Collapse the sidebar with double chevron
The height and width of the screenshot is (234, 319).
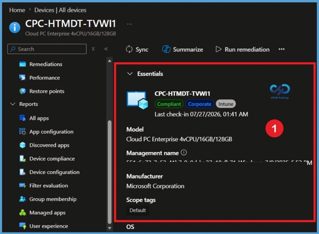pos(106,49)
